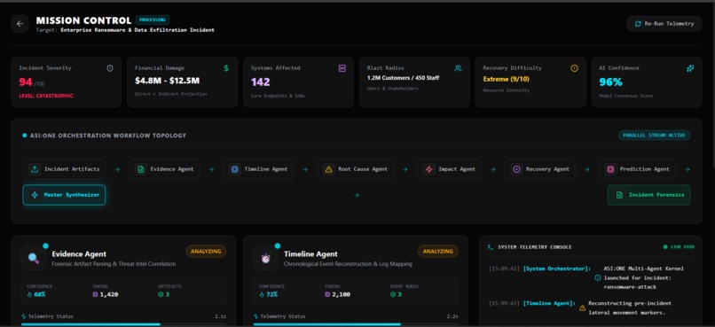Click the bolt icon on Master Synthesizer

(35, 195)
